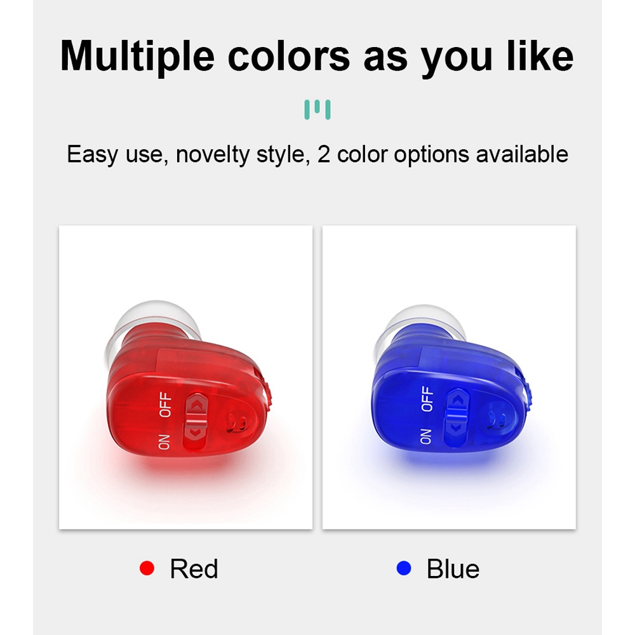635x635 pixels.
Task: Choose the "Red" color label
Action: tap(194, 569)
